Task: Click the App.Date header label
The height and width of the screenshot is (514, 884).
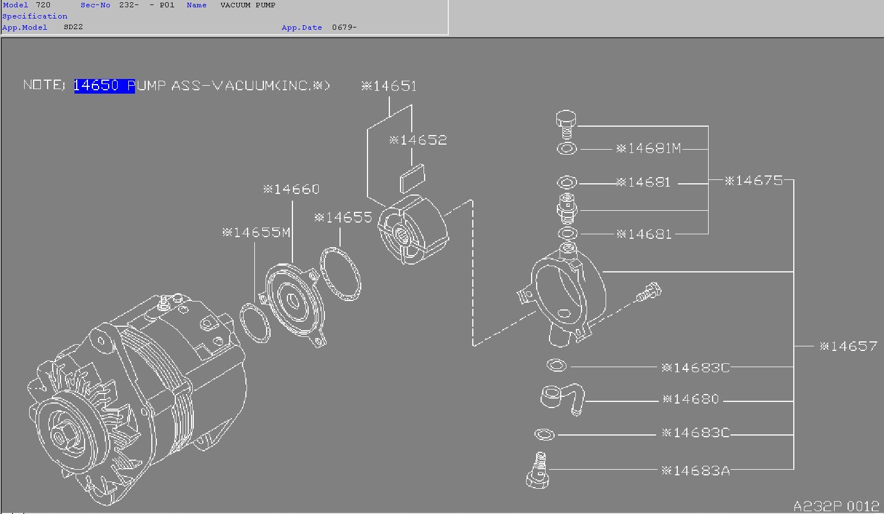Action: [301, 27]
